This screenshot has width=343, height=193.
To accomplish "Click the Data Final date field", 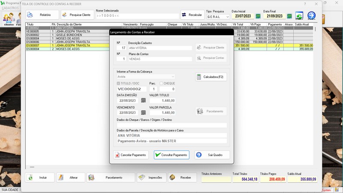I will tap(274, 16).
